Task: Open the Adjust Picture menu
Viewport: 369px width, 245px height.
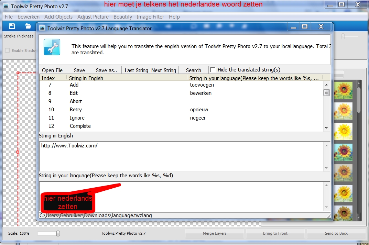Action: (x=93, y=17)
